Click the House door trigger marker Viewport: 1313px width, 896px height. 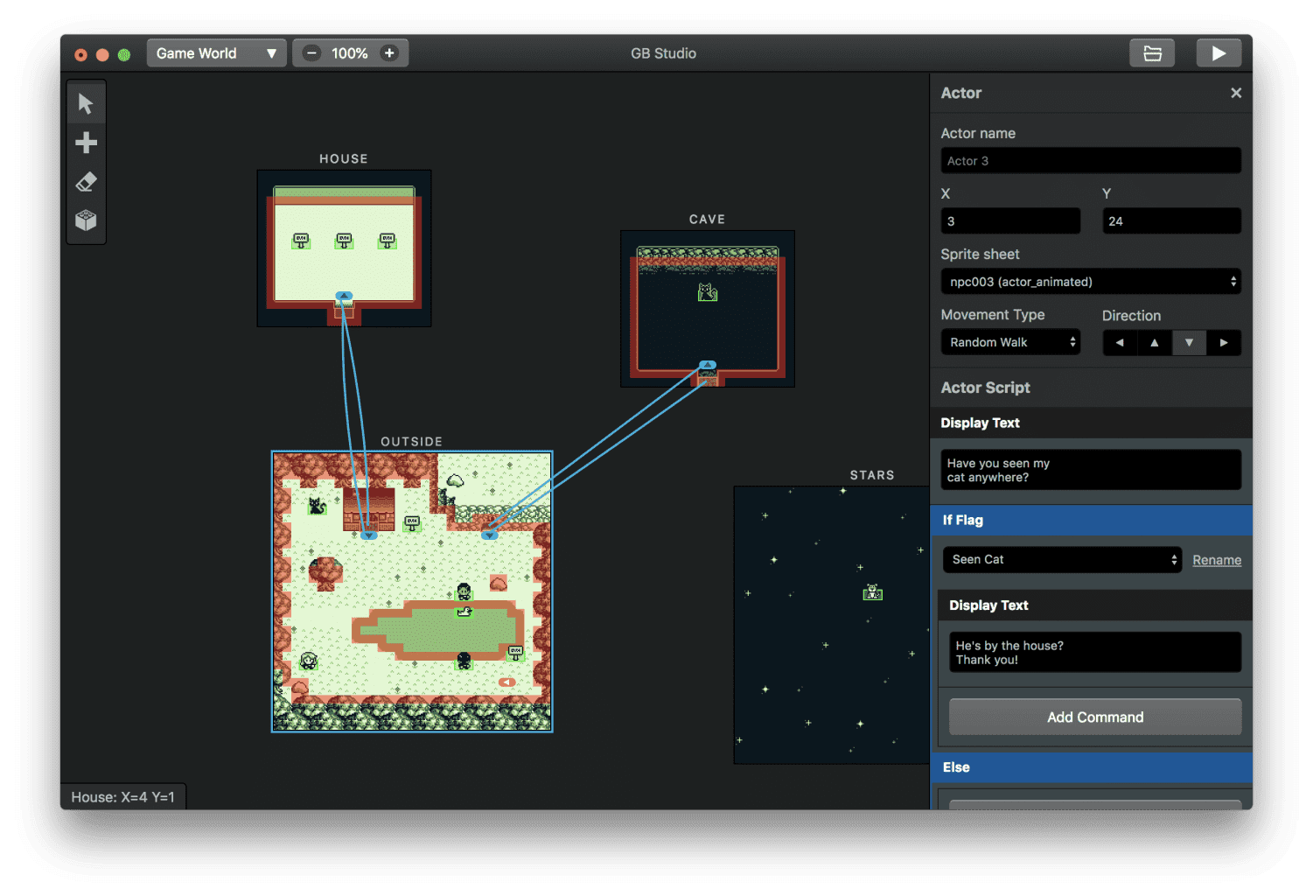344,297
